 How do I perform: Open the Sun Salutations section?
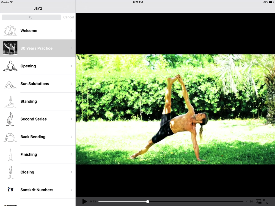pyautogui.click(x=38, y=83)
